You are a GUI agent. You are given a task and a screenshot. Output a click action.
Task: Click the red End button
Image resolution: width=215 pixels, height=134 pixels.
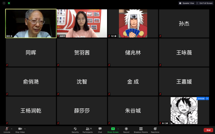point(209,130)
